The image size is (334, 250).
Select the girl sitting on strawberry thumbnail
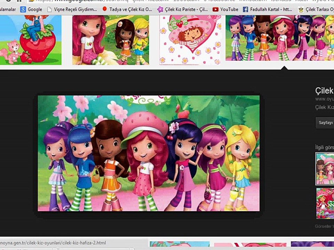click(31, 40)
